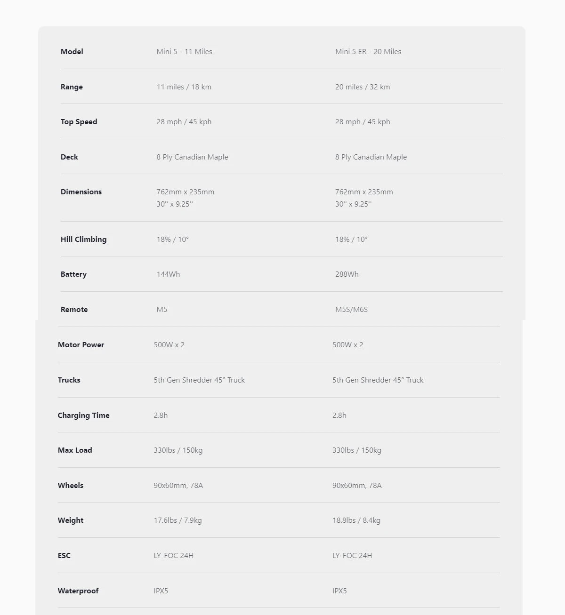Click the "20 miles / 32 km" range value

pyautogui.click(x=362, y=87)
